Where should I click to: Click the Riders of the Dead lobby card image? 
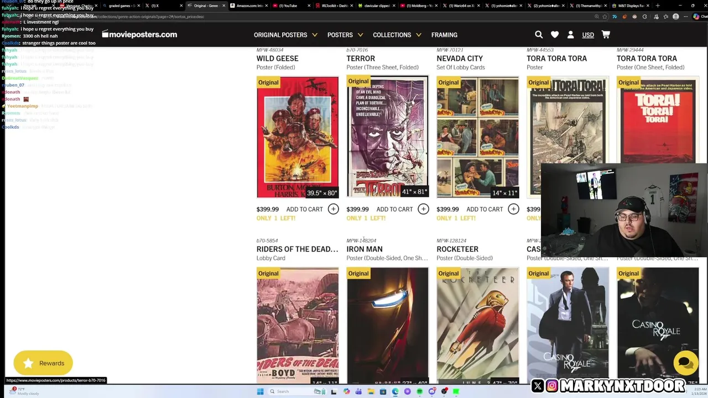pyautogui.click(x=298, y=326)
